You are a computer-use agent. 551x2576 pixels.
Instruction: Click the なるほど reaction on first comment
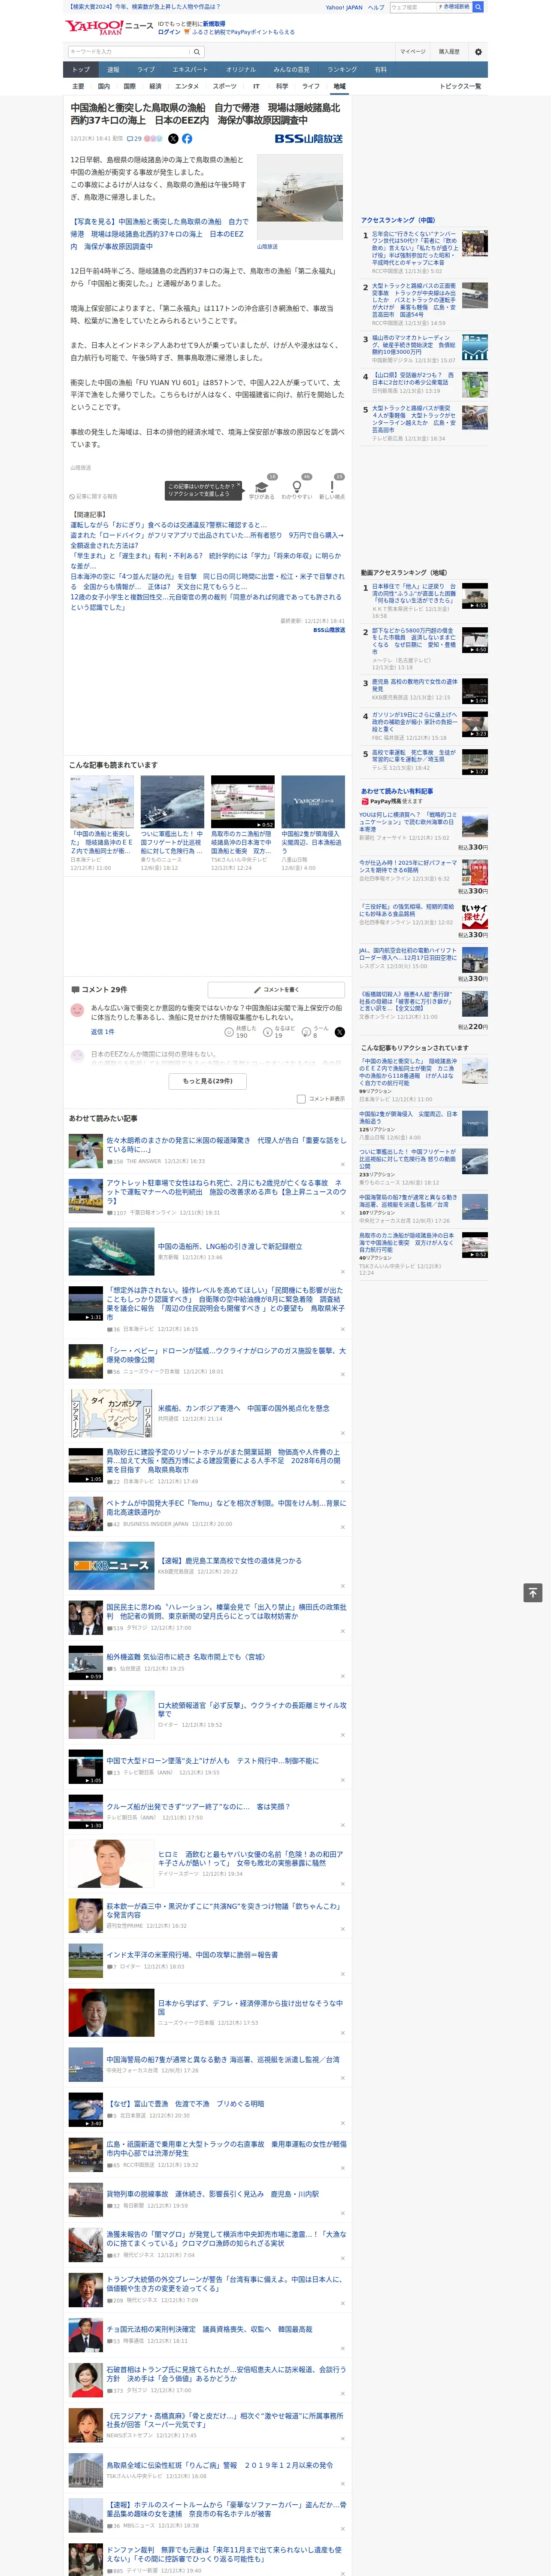tap(268, 1032)
